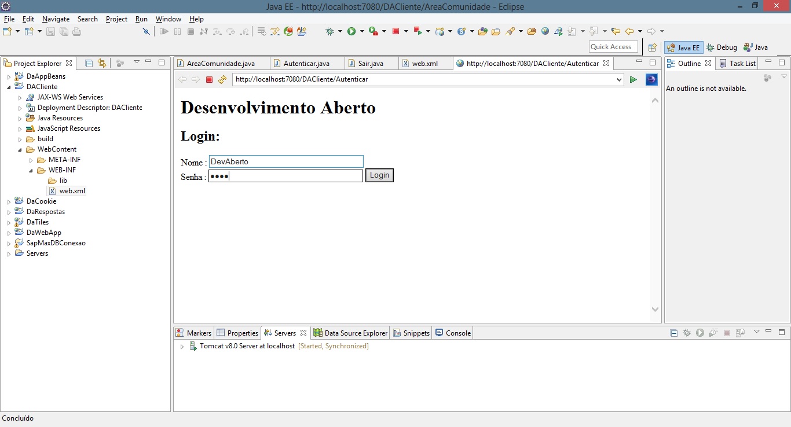Toggle Link with Editor in Project Explorer
This screenshot has width=791, height=427.
pyautogui.click(x=102, y=63)
